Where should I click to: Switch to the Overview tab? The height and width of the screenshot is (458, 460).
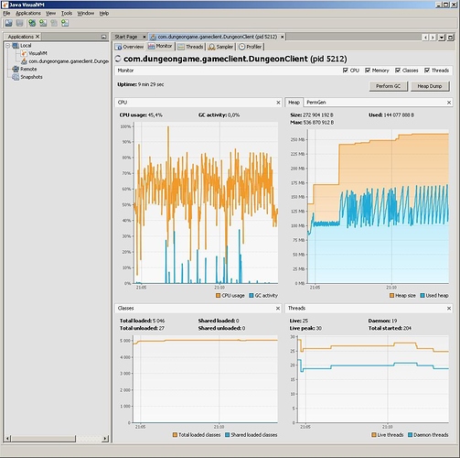[x=129, y=47]
